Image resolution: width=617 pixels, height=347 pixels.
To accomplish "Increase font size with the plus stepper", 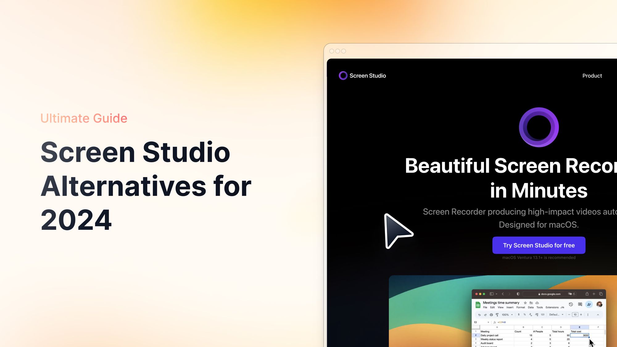I will (x=581, y=315).
